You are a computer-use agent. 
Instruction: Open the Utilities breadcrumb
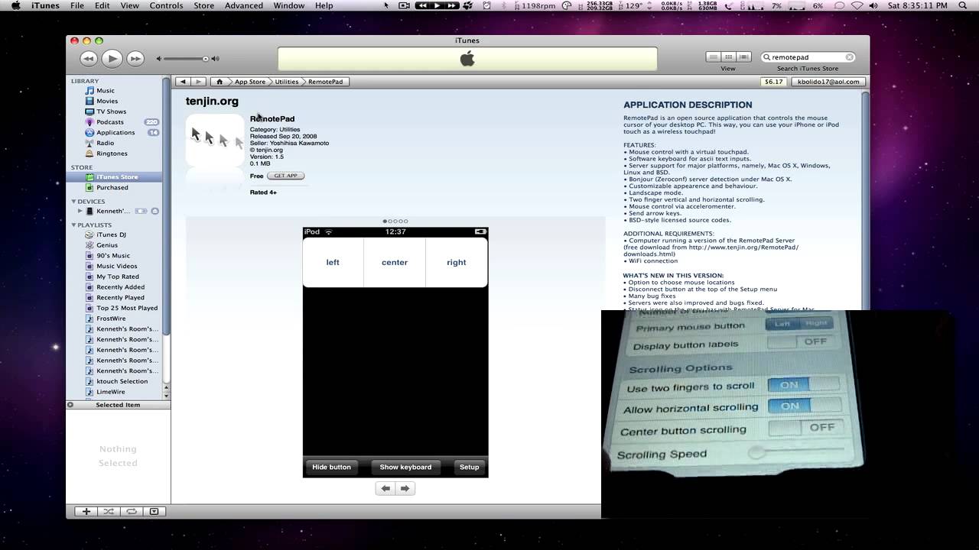coord(287,82)
